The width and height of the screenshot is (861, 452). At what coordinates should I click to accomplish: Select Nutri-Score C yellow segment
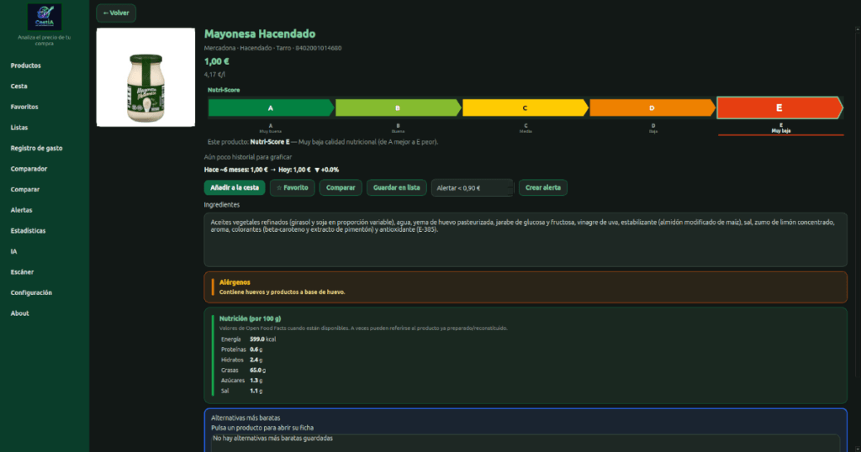(525, 108)
